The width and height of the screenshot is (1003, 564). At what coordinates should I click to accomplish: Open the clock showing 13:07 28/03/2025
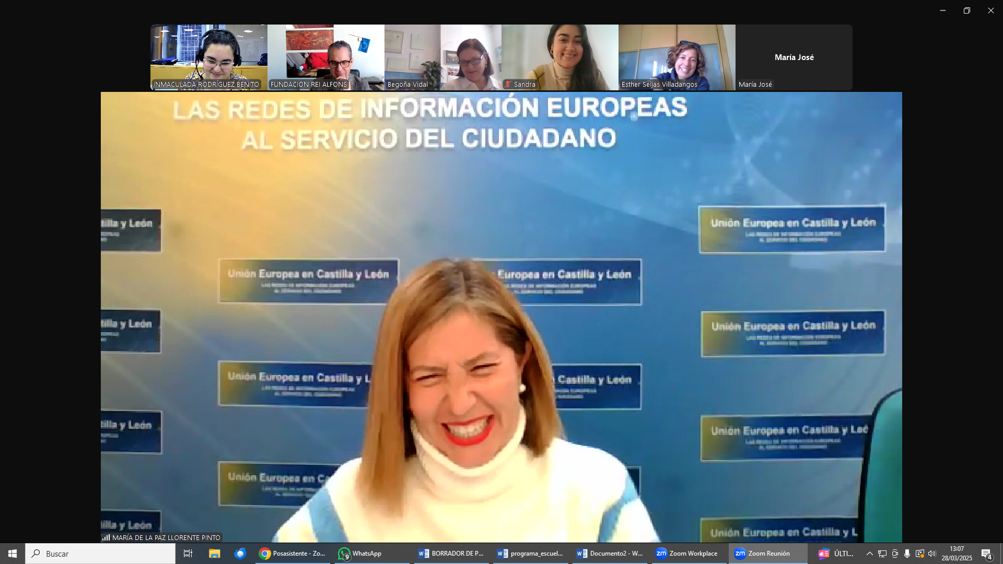tap(957, 554)
